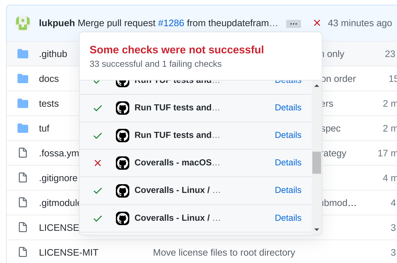Click the green checkmark beside Coveralls Linux
This screenshot has width=397, height=263.
click(x=98, y=191)
